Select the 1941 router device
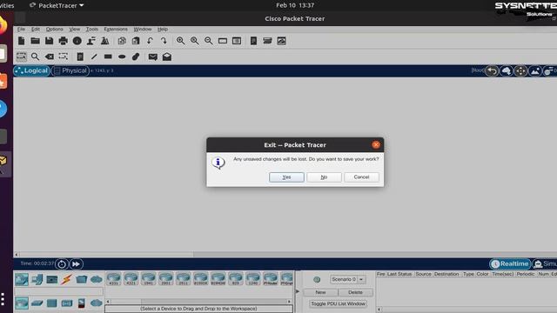557x313 pixels. [x=149, y=279]
